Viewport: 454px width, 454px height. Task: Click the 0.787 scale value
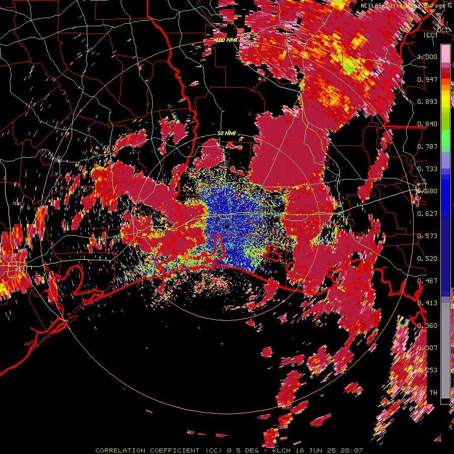click(427, 146)
